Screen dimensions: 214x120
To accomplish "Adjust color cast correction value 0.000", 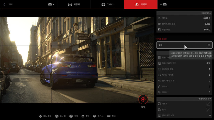I will (x=207, y=24).
